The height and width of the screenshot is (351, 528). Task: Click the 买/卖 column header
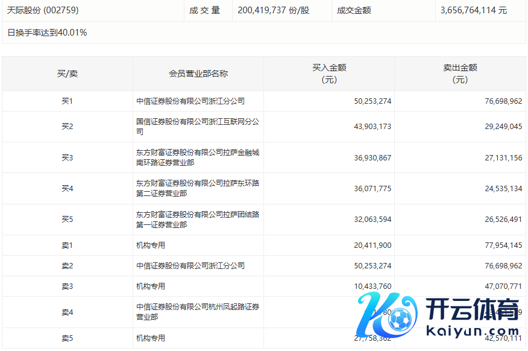click(67, 74)
